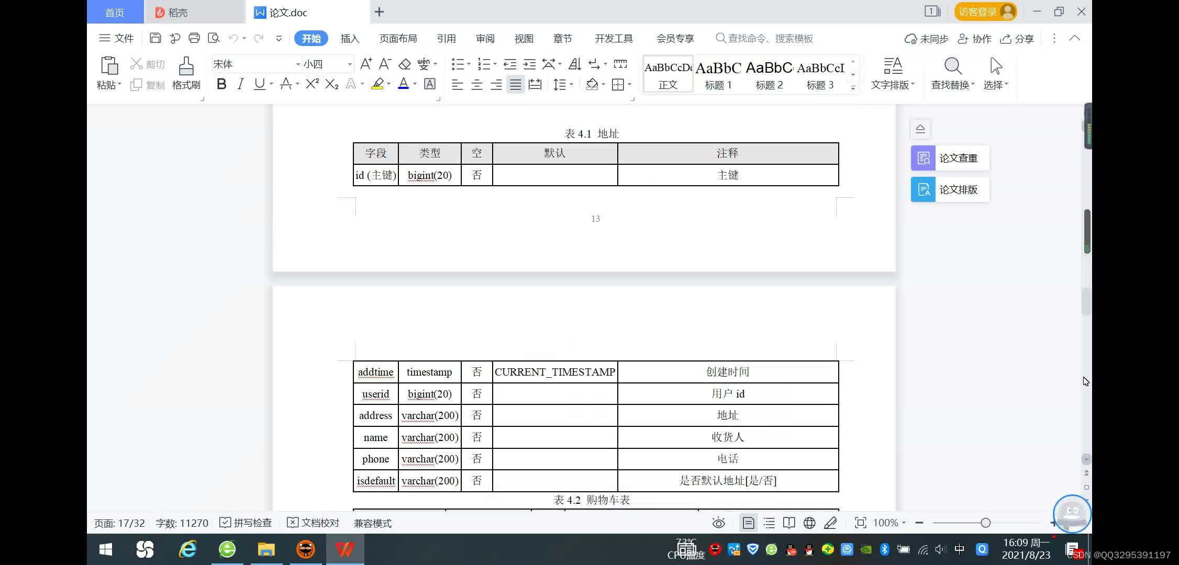Open the 论文排版 side tool
Image resolution: width=1179 pixels, height=565 pixels.
click(x=950, y=189)
